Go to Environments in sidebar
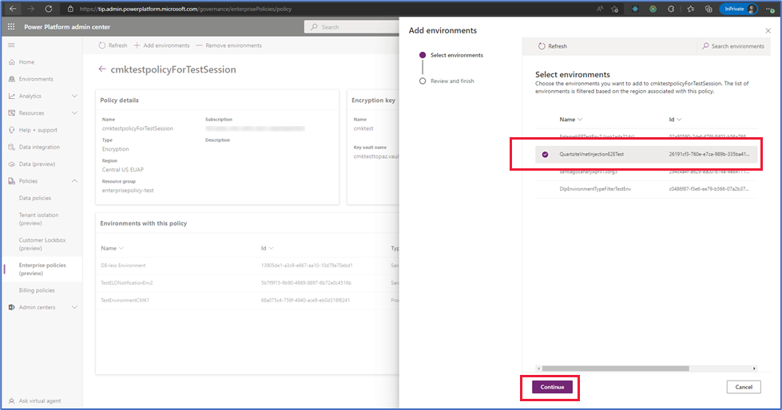Viewport: 782px width, 410px height. pyautogui.click(x=36, y=79)
